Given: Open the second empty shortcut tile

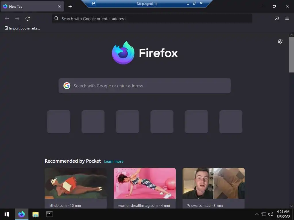Looking at the screenshot, I should pyautogui.click(x=93, y=121).
